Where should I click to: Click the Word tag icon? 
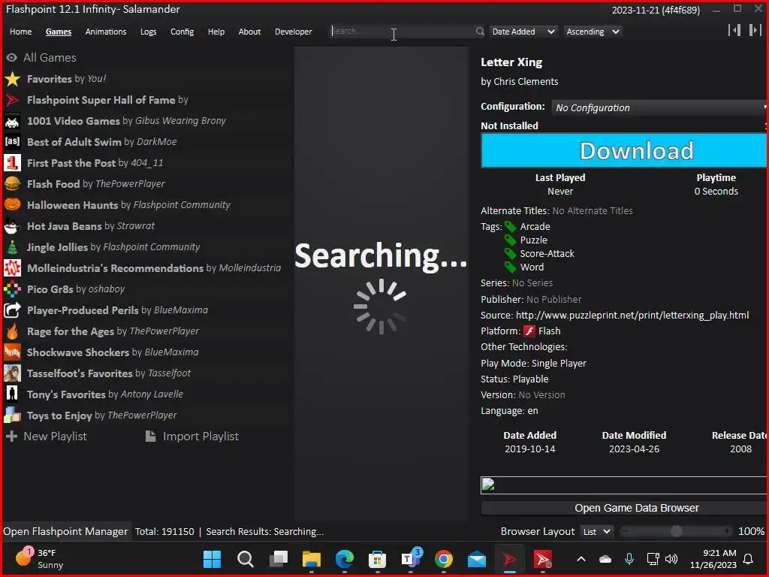(x=511, y=267)
